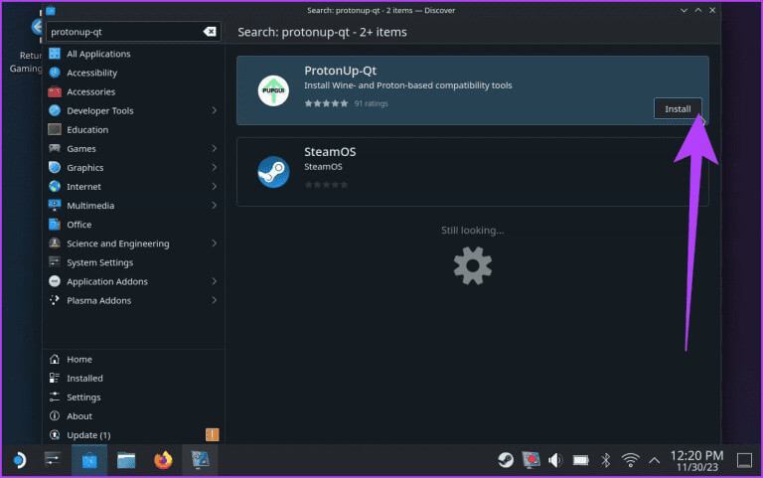Open the About page

[x=133, y=416]
